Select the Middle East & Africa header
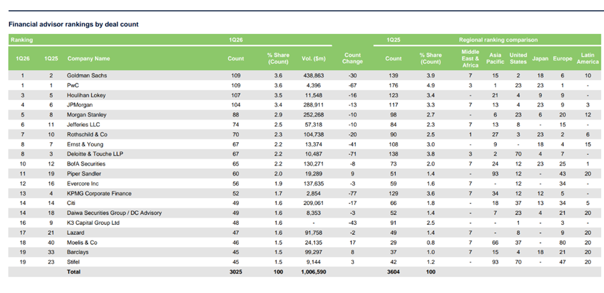 (471, 59)
